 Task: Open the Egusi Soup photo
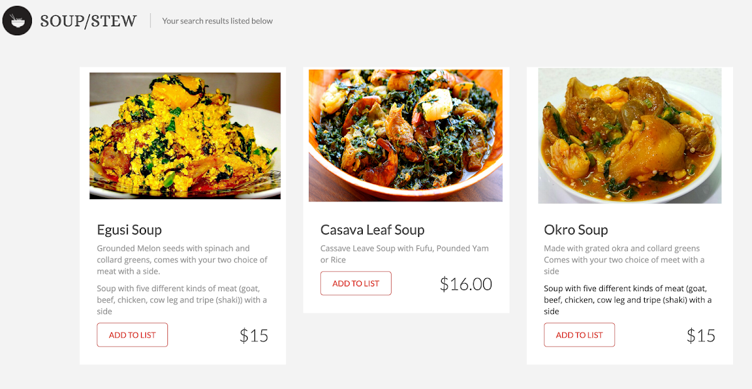pyautogui.click(x=185, y=136)
